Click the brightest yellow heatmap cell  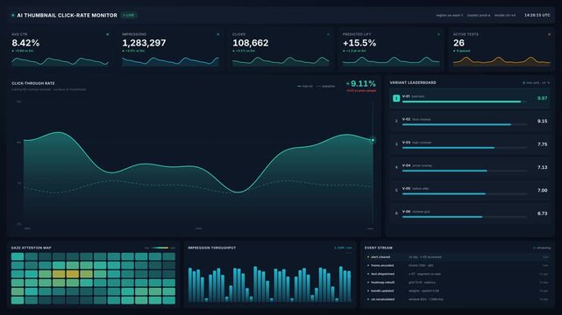click(72, 274)
